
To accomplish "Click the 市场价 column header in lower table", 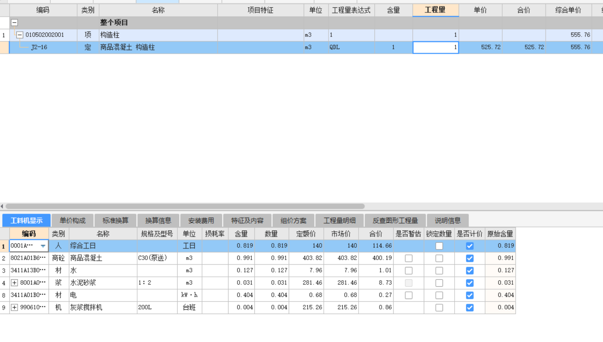I will point(341,234).
